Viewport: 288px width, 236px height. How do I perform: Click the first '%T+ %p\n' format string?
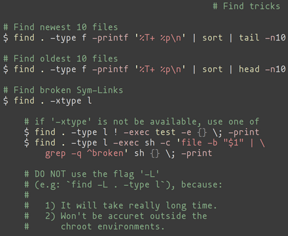(x=160, y=38)
